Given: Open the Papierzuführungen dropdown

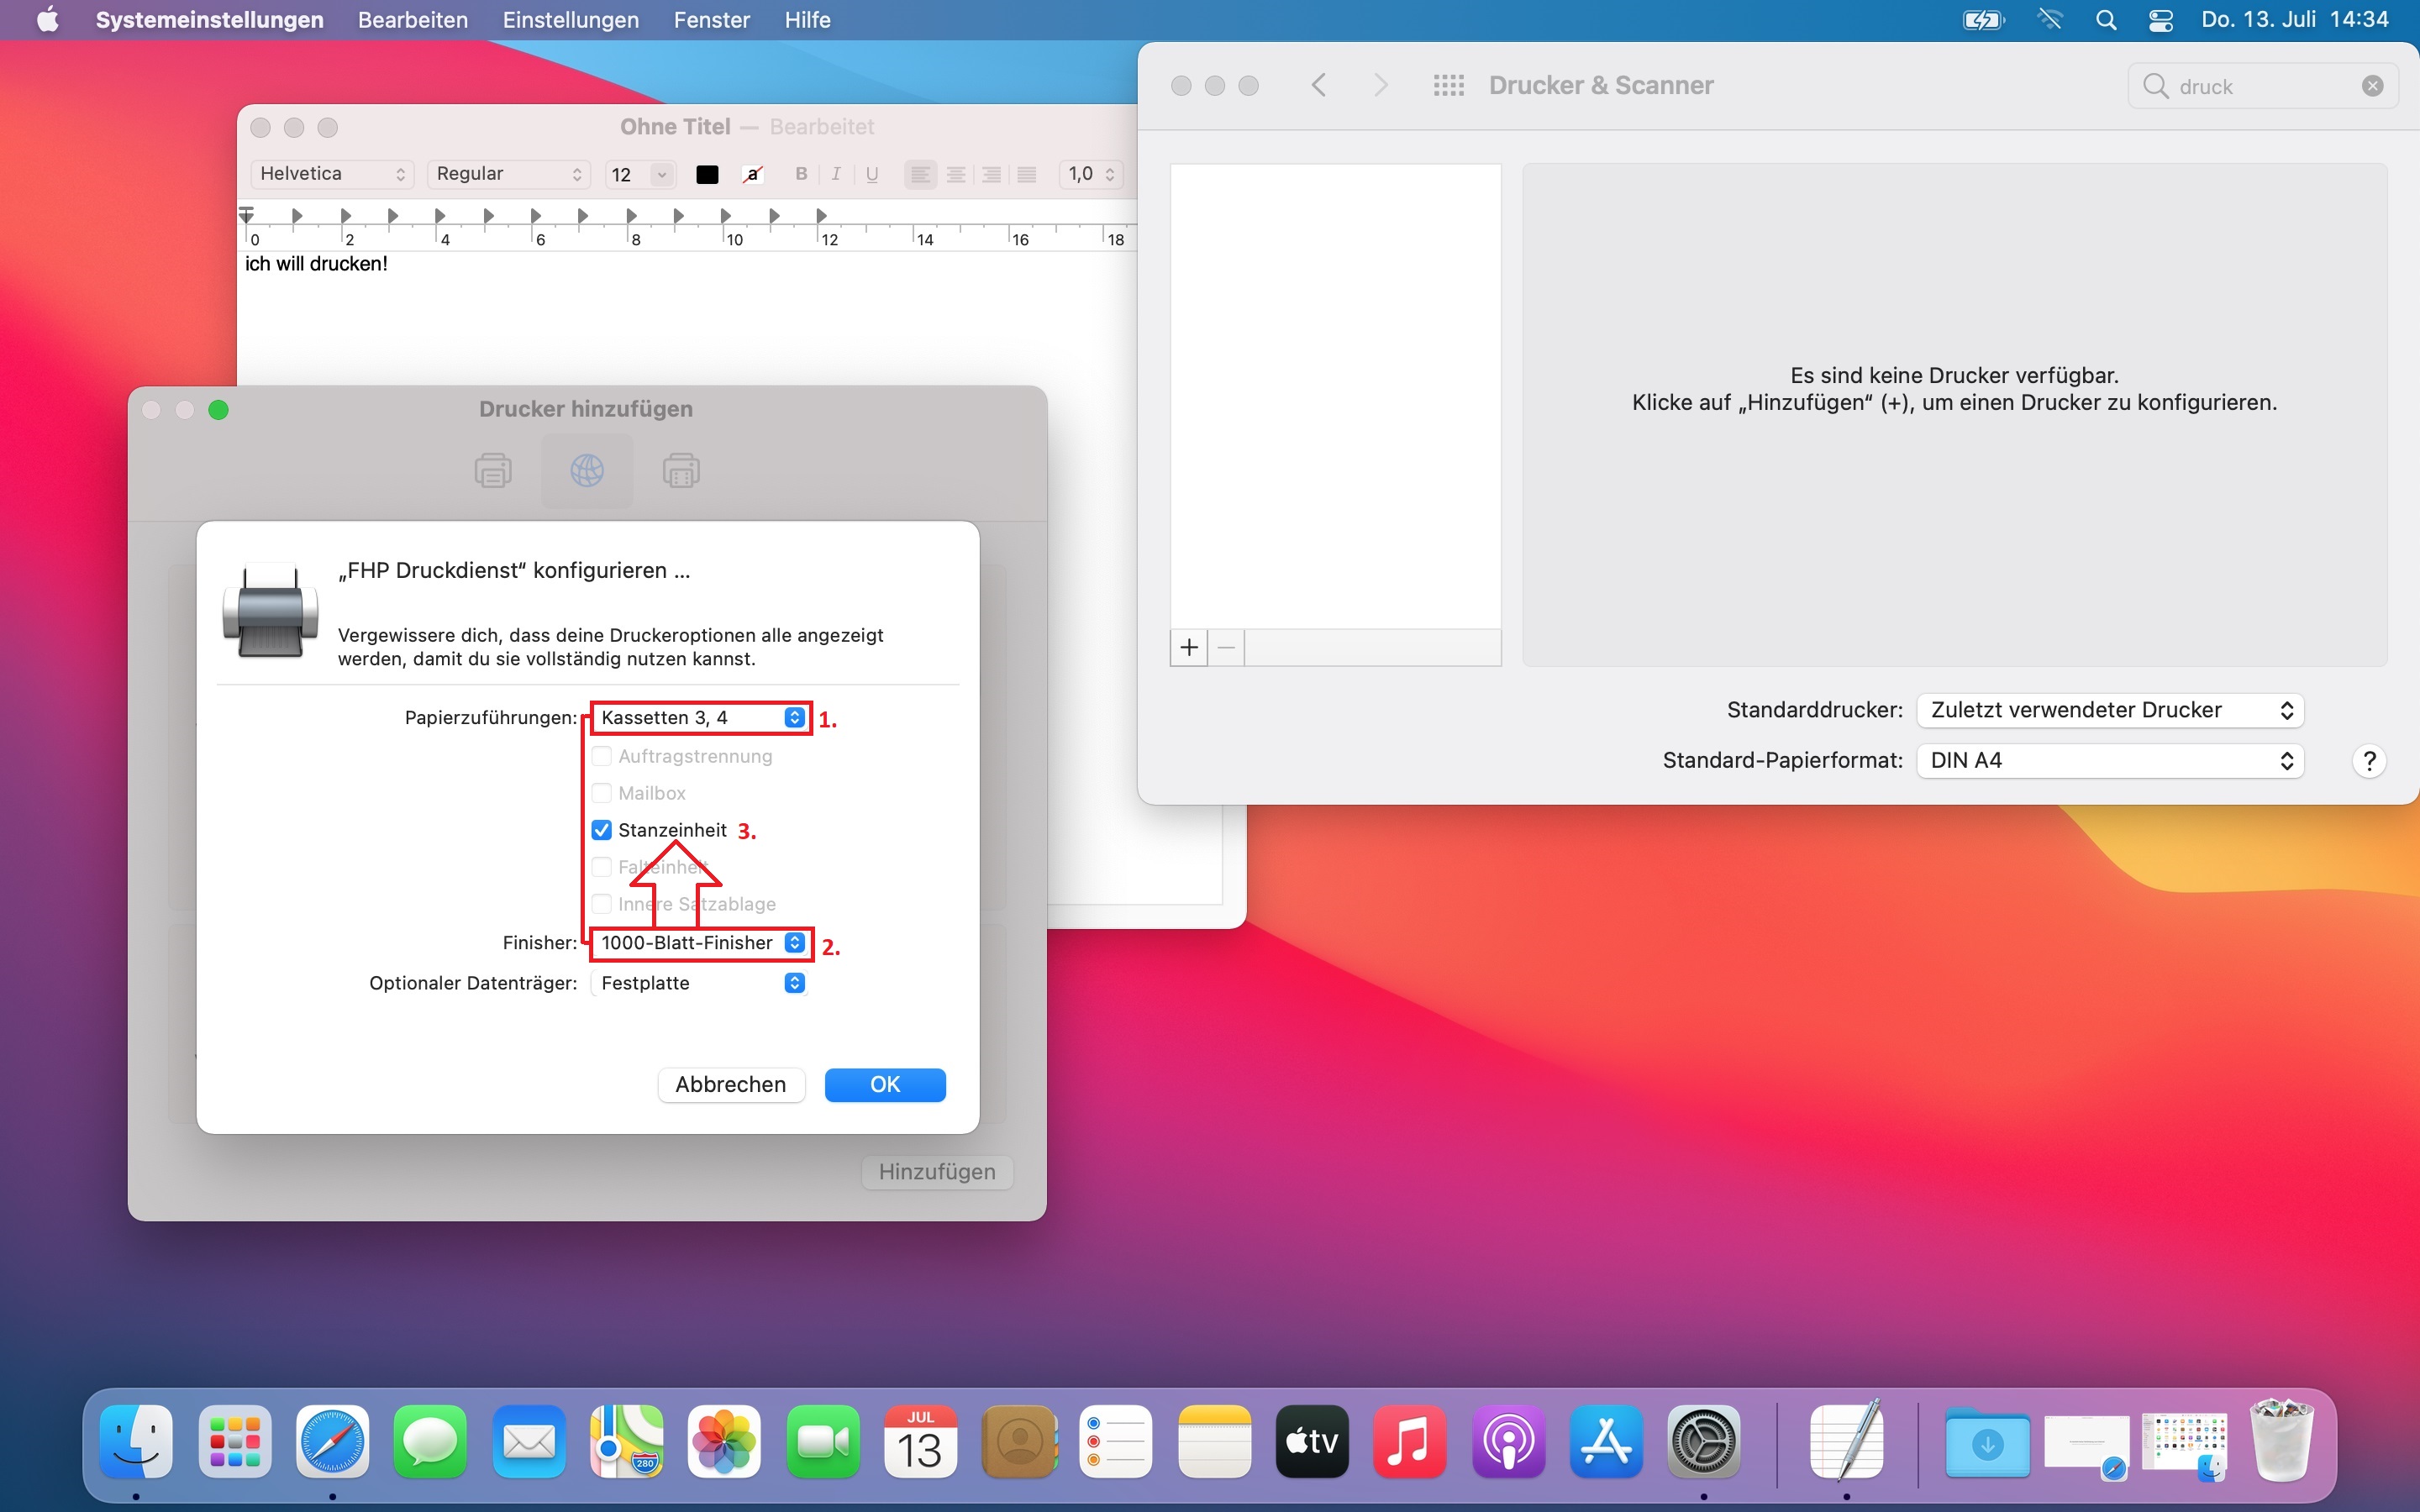Looking at the screenshot, I should [700, 718].
